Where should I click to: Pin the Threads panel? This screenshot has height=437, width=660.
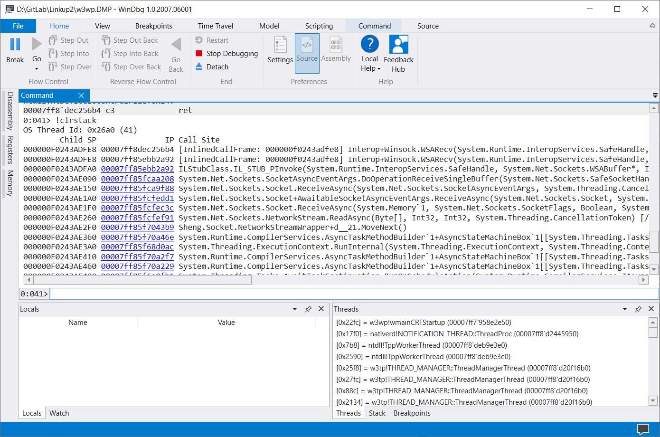638,309
